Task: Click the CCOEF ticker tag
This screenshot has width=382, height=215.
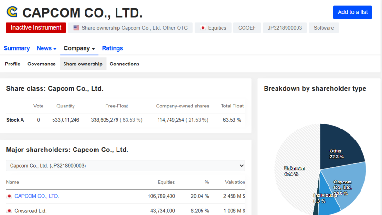Action: 247,28
